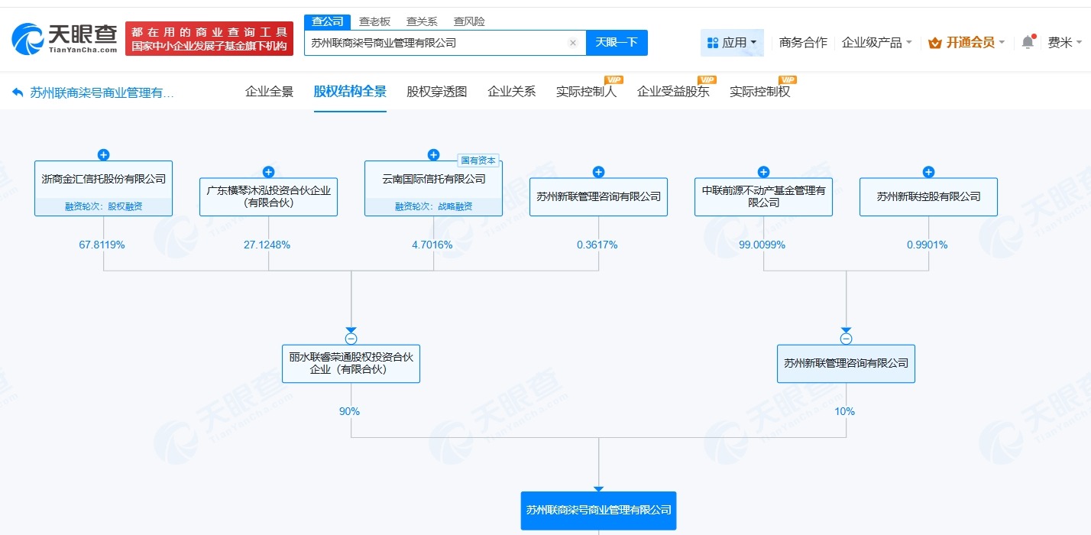
Task: Open the 商务合作 link
Action: pos(804,43)
